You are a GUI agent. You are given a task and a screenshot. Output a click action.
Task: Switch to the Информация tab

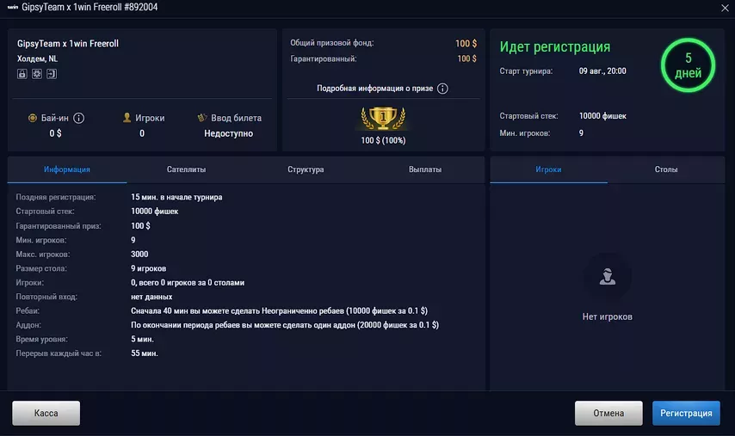click(67, 169)
